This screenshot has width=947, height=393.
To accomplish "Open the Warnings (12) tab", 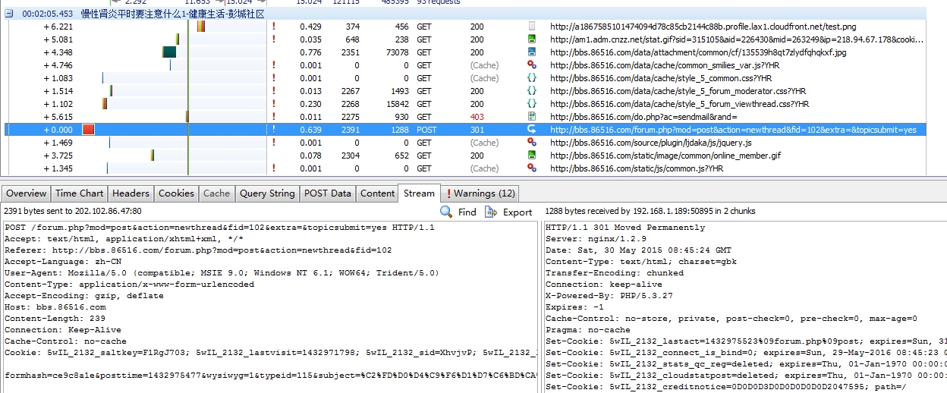I will click(481, 193).
